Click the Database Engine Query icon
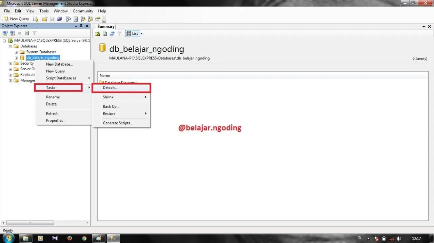 35,19
